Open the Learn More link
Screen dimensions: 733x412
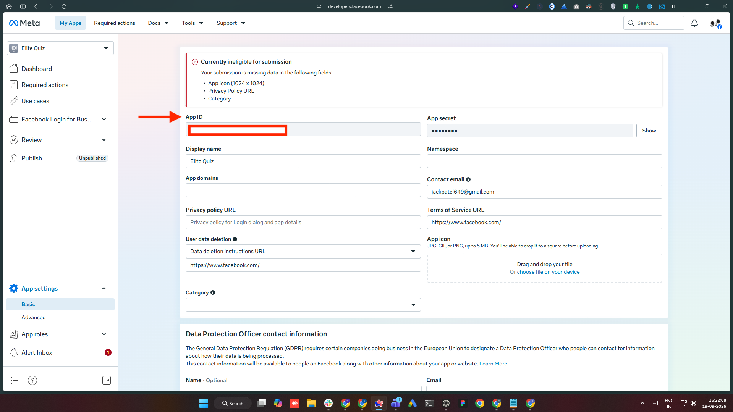click(494, 364)
